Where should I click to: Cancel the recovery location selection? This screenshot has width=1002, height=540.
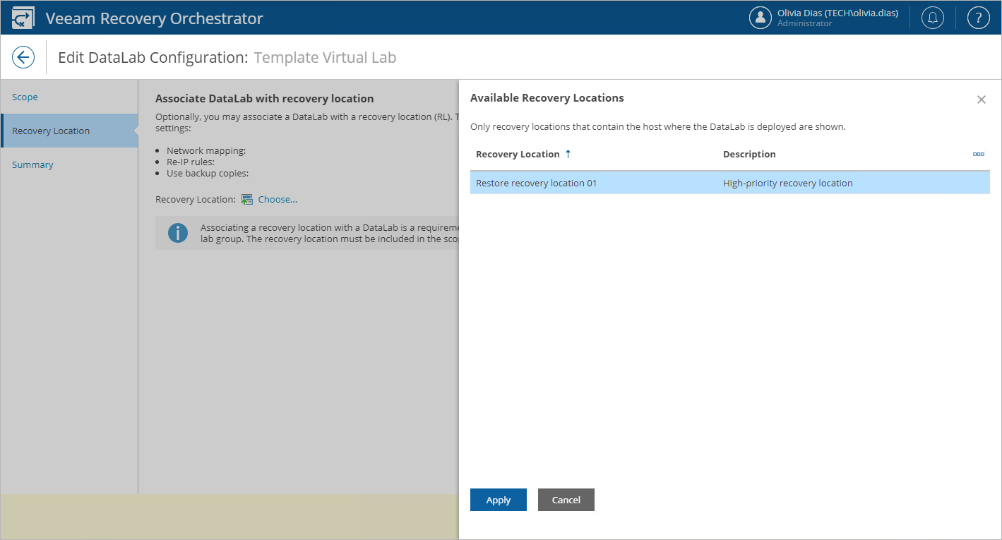[x=566, y=499]
